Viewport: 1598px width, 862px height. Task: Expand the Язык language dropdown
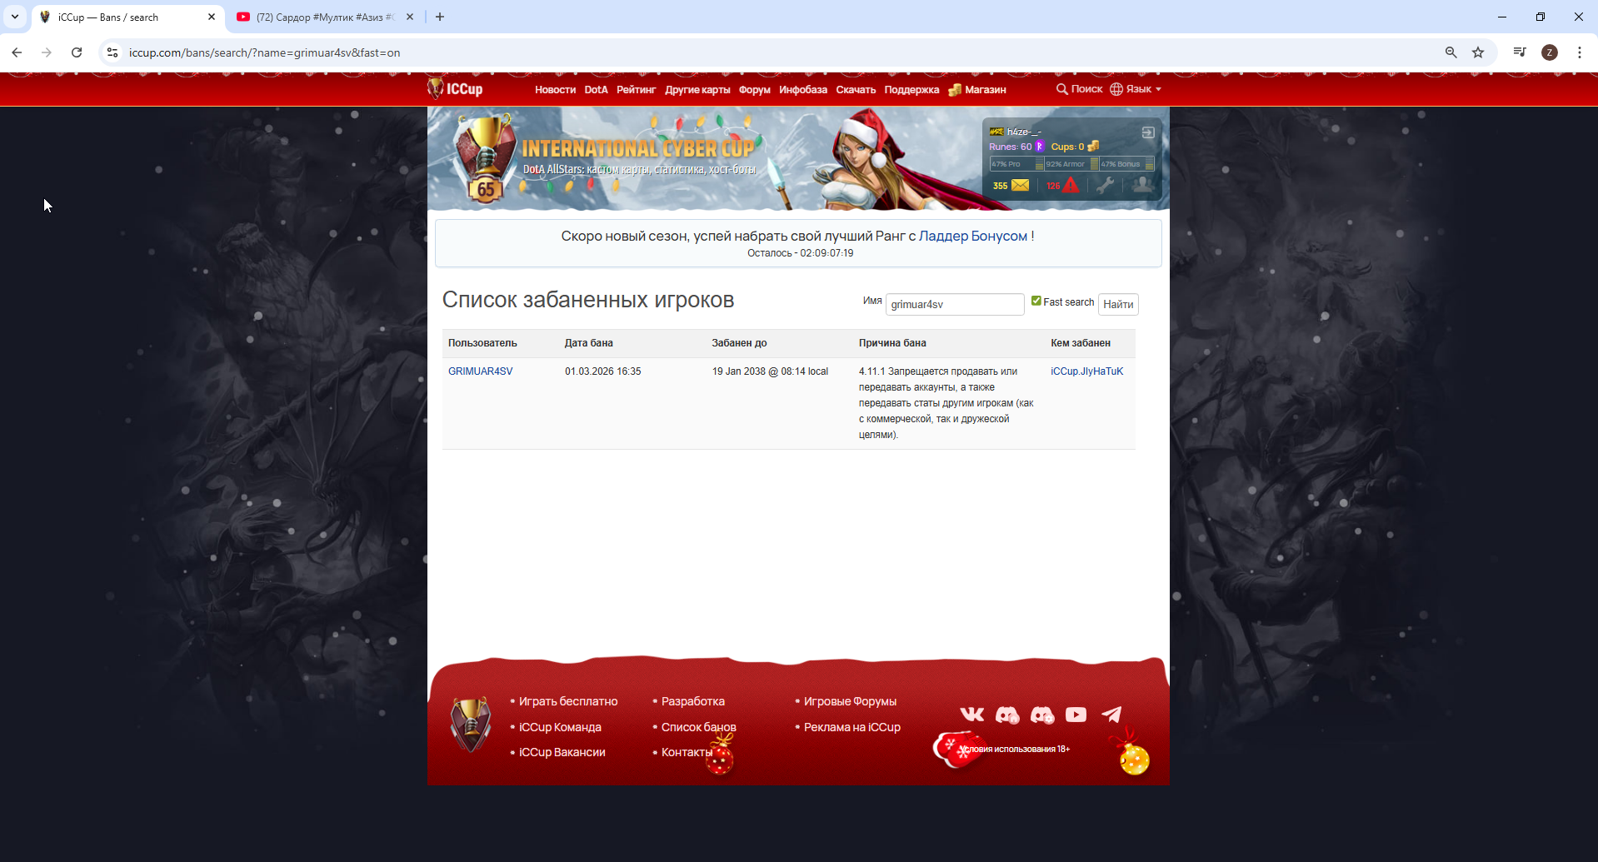(x=1136, y=89)
